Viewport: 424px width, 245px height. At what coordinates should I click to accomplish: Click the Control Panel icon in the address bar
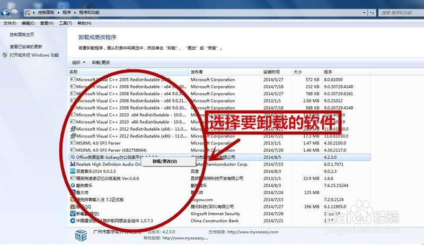tap(28, 13)
